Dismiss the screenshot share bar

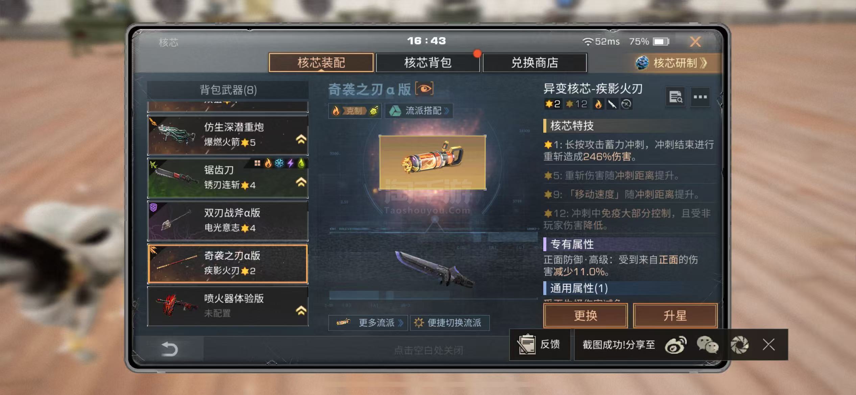tap(768, 345)
